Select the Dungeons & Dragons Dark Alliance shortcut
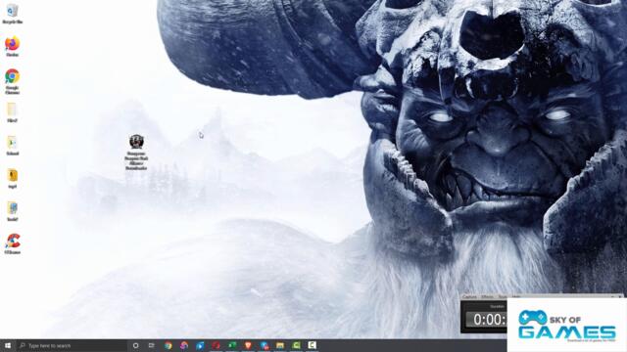The width and height of the screenshot is (627, 352). pos(136,153)
